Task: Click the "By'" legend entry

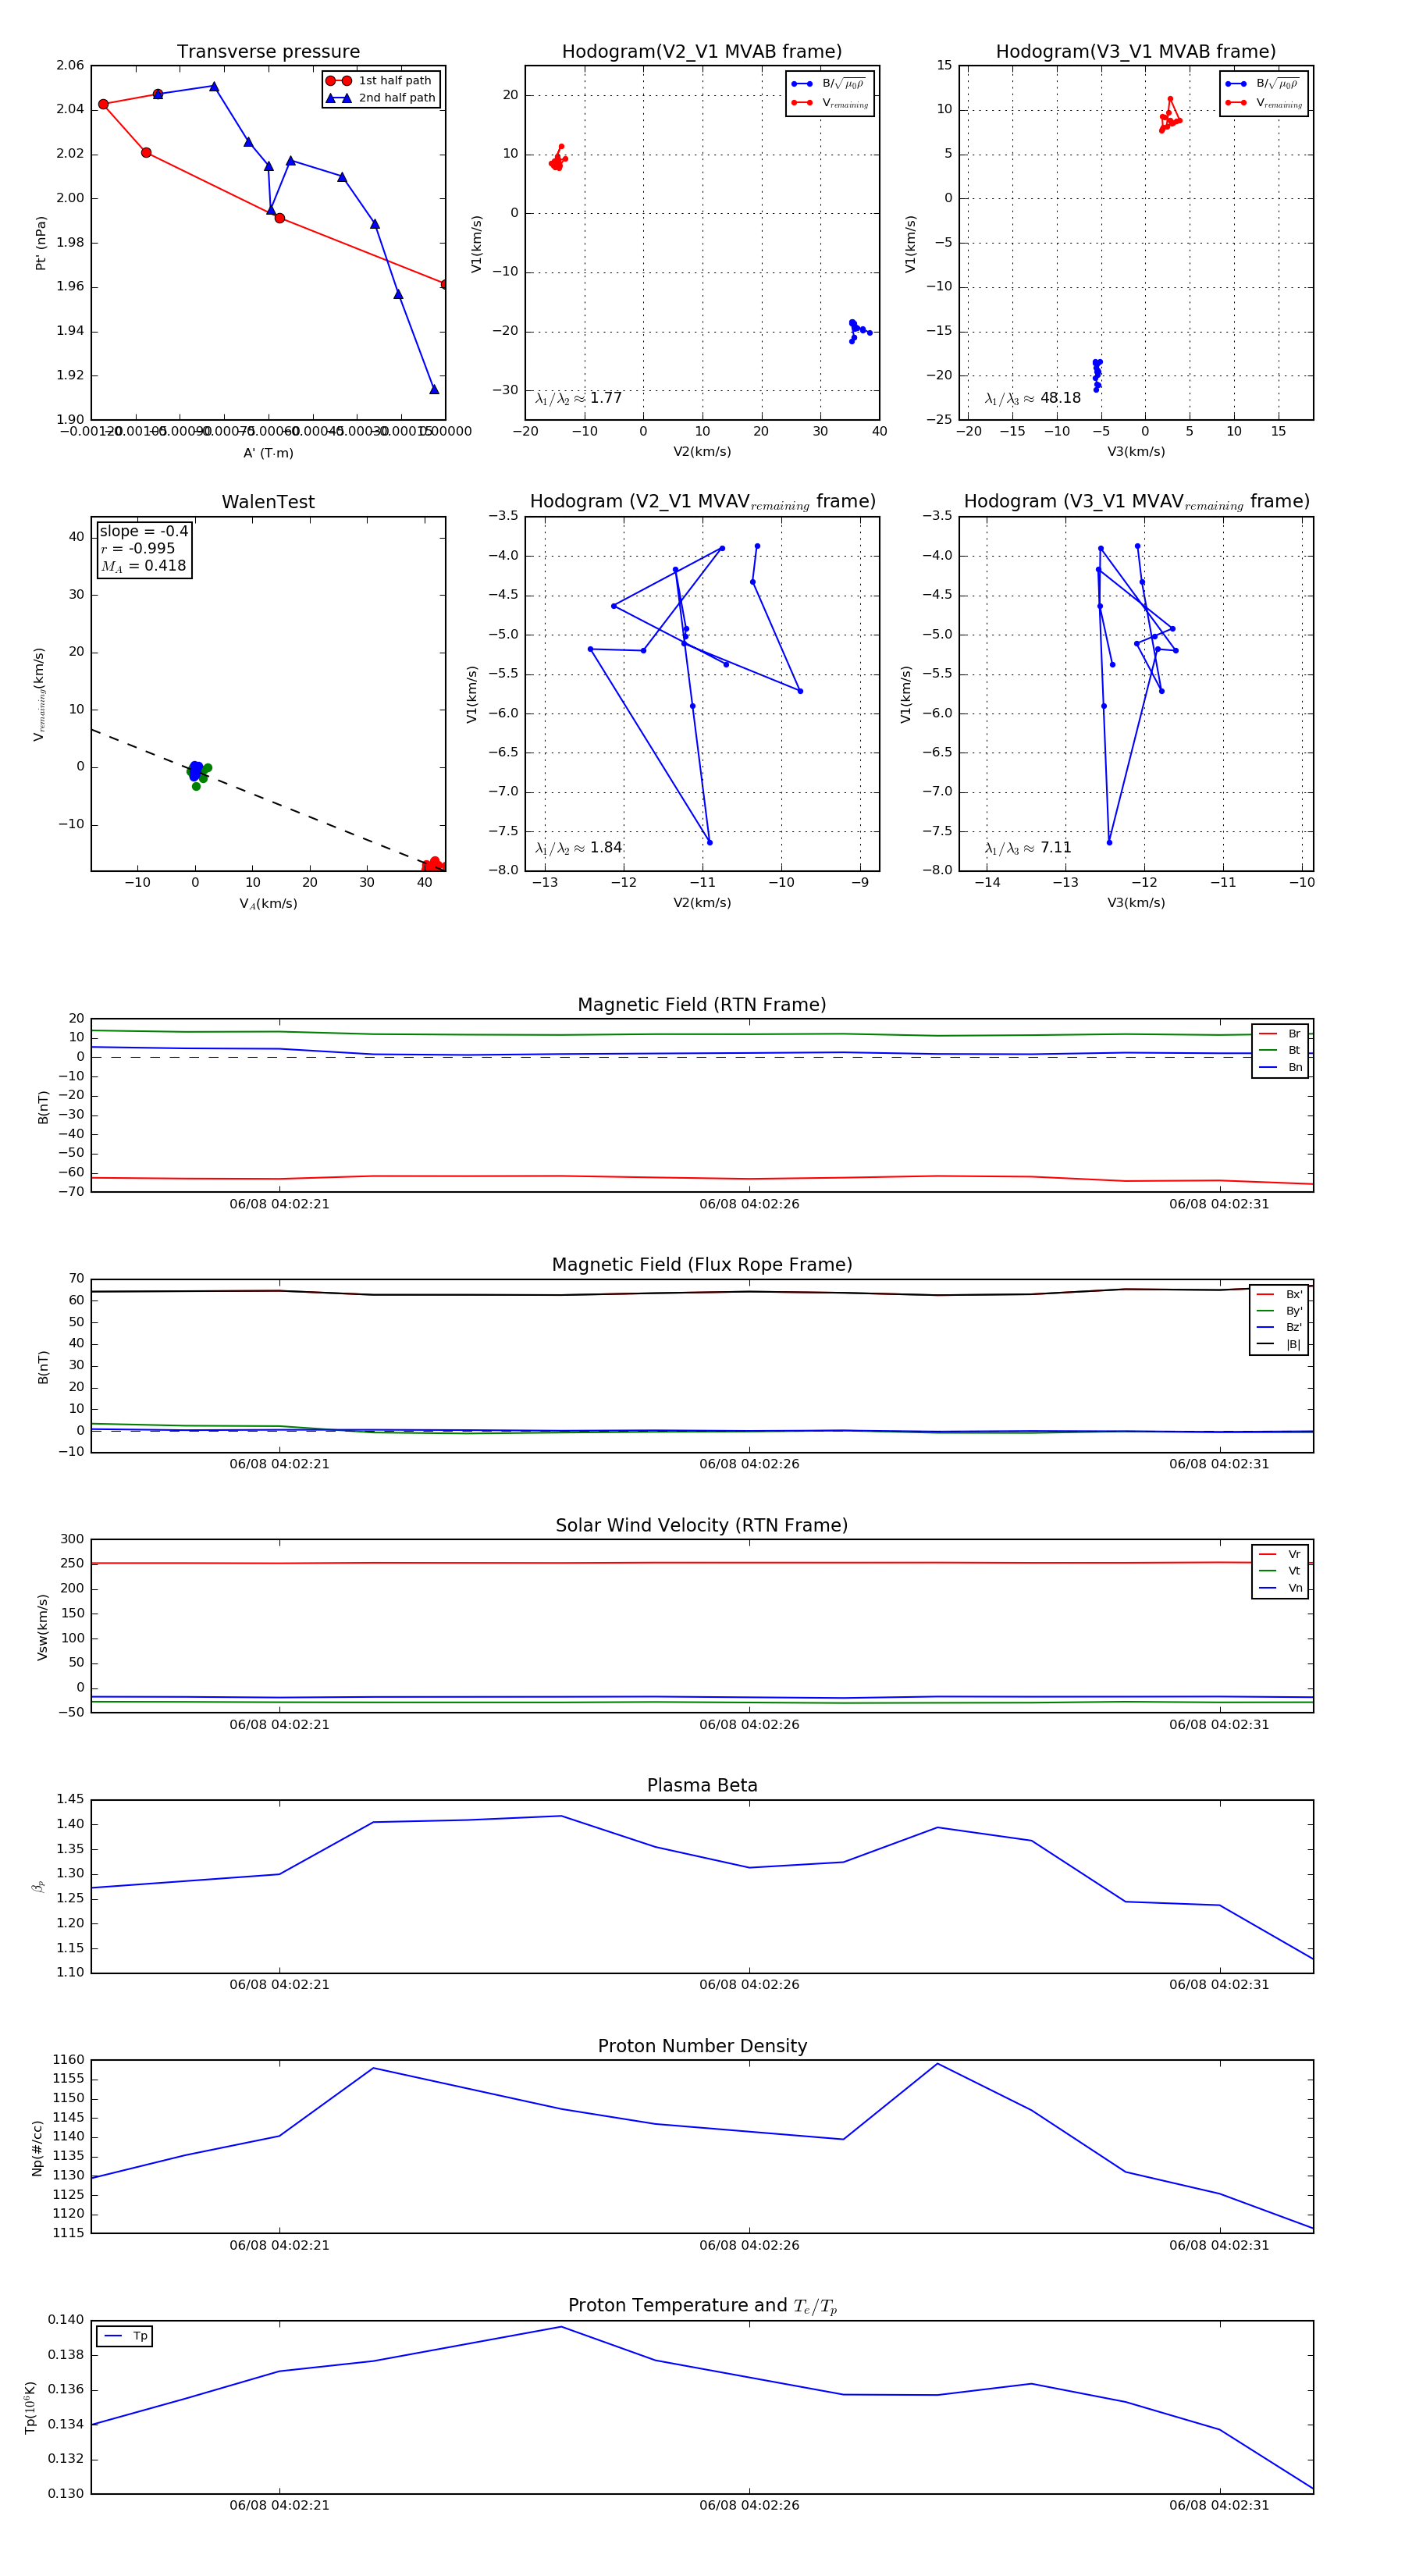Action: click(1280, 1311)
